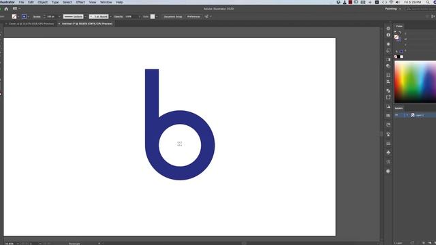Click the Document Setup button
Image resolution: width=436 pixels, height=245 pixels.
click(x=172, y=16)
